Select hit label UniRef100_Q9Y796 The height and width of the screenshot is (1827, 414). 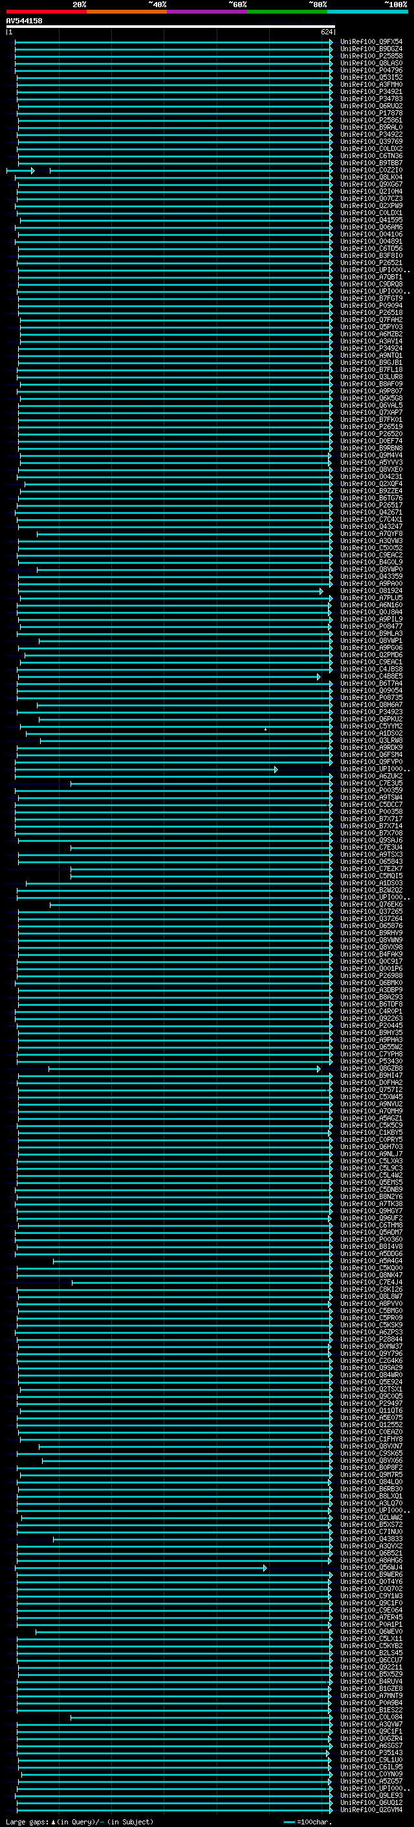pos(371,1353)
